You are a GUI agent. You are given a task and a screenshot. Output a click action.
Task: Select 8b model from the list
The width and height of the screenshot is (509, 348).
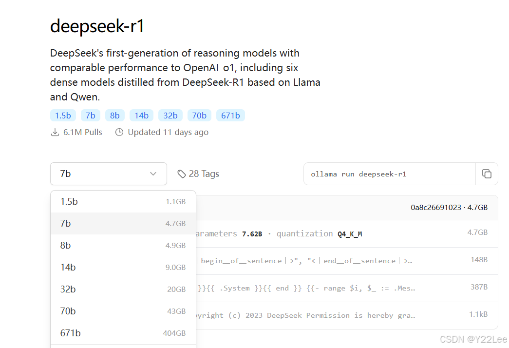(x=123, y=245)
